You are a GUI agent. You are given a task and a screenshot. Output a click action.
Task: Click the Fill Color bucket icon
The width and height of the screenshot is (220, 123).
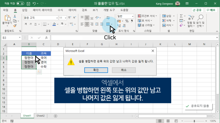(54, 24)
